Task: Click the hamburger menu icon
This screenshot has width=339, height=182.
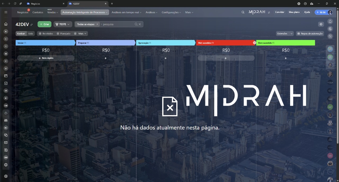Action: [6, 12]
